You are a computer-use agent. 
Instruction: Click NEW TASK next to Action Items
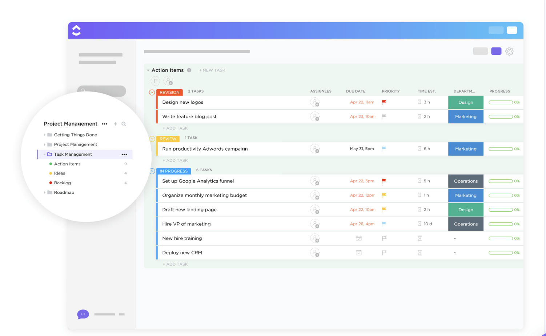pyautogui.click(x=212, y=70)
